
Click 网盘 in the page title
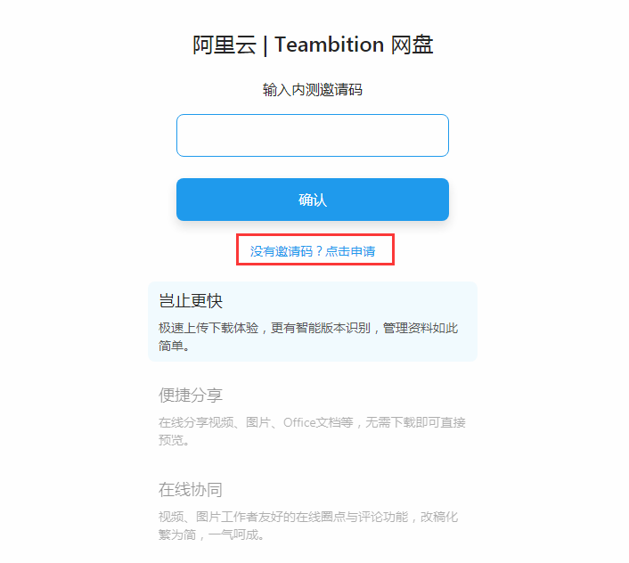(413, 45)
